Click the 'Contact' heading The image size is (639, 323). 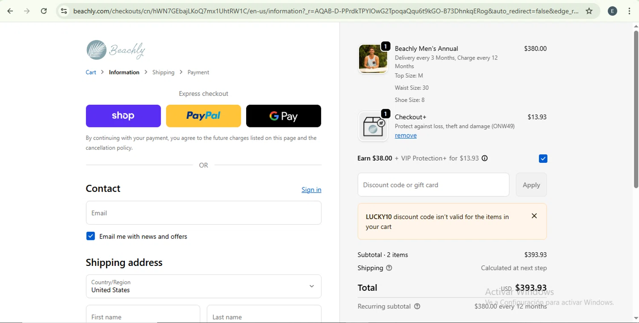tap(103, 188)
